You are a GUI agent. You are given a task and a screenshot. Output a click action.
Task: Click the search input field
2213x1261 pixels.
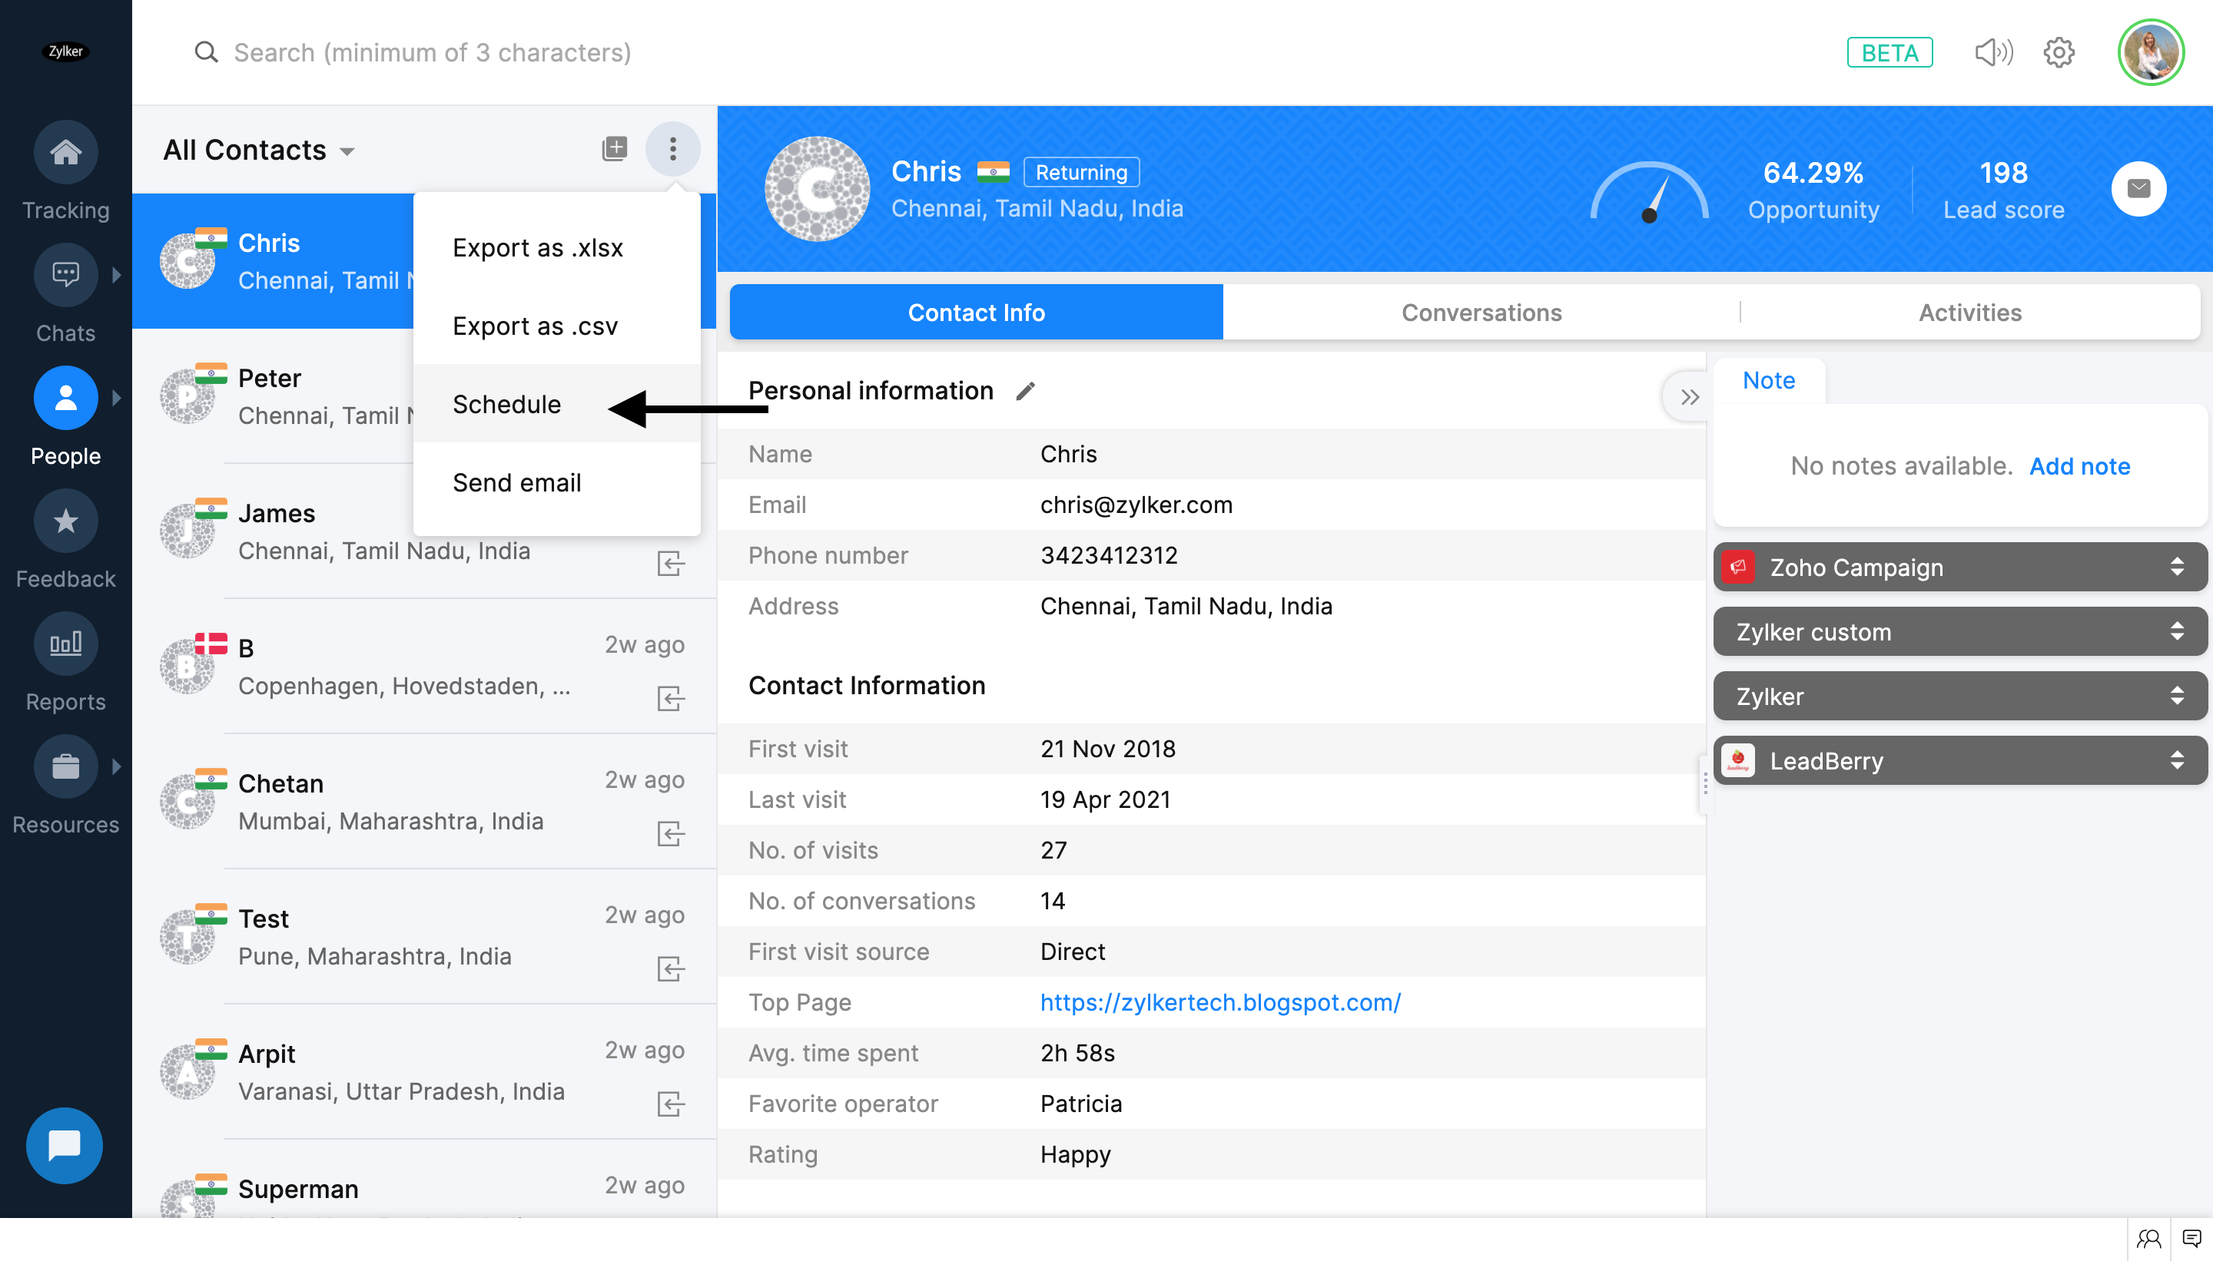433,53
